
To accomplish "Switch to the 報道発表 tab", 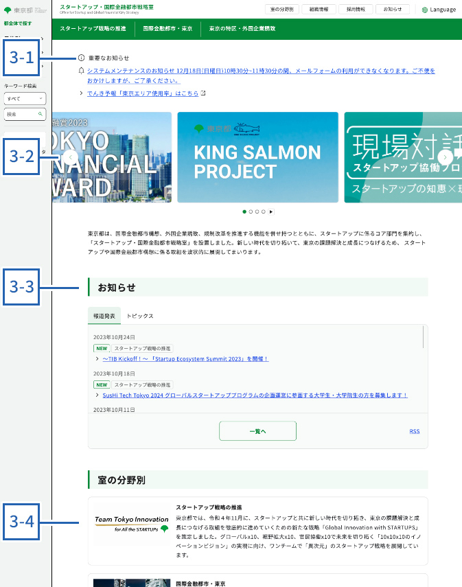I will tap(104, 316).
